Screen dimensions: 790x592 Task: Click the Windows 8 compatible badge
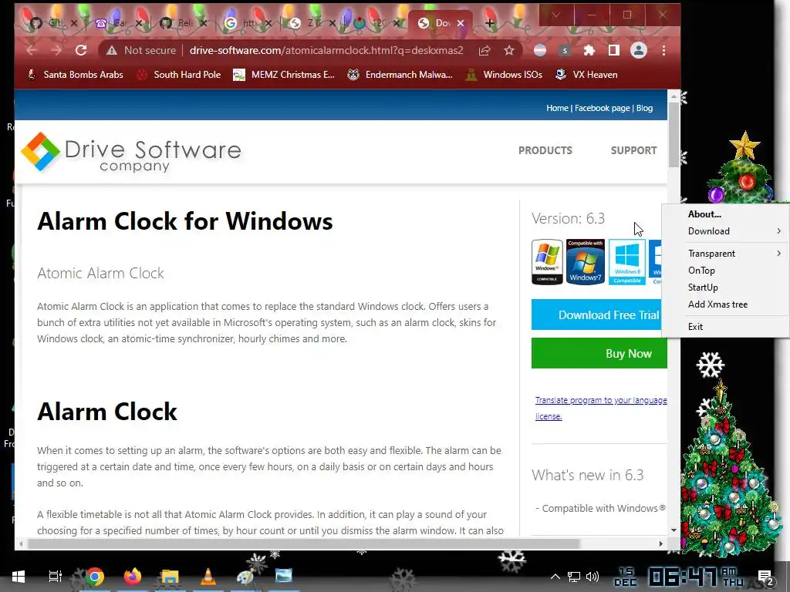tap(626, 262)
